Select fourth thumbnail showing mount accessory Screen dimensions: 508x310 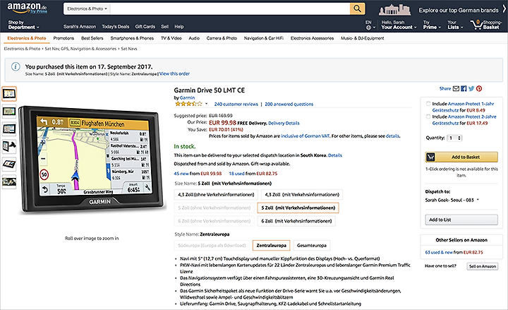[9, 147]
